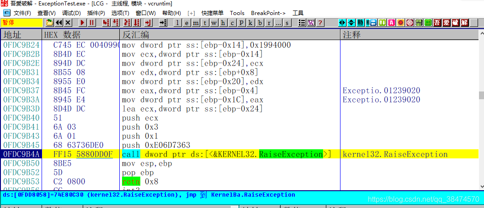This screenshot has width=484, height=208.
Task: Open the 快捷菜单 menu
Action: pyautogui.click(x=213, y=13)
